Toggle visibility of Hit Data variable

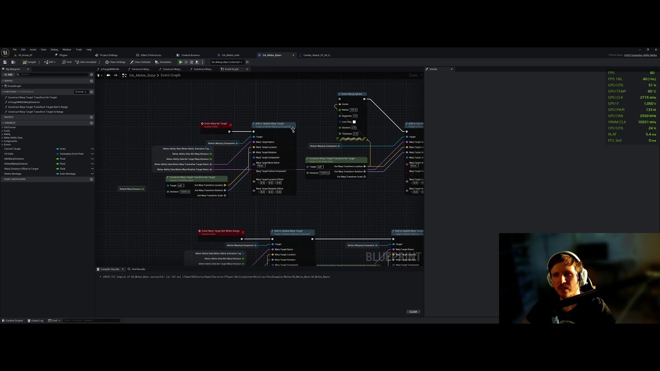[92, 154]
